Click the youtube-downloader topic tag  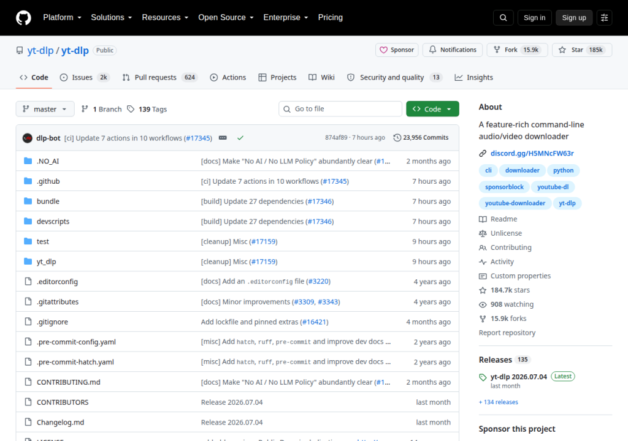coord(515,203)
